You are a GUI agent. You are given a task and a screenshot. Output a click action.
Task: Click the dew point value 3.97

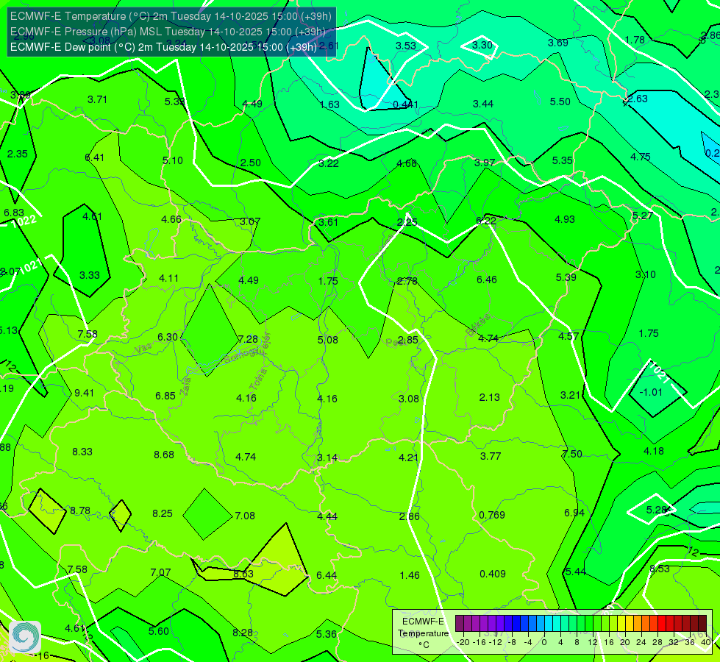click(x=485, y=163)
